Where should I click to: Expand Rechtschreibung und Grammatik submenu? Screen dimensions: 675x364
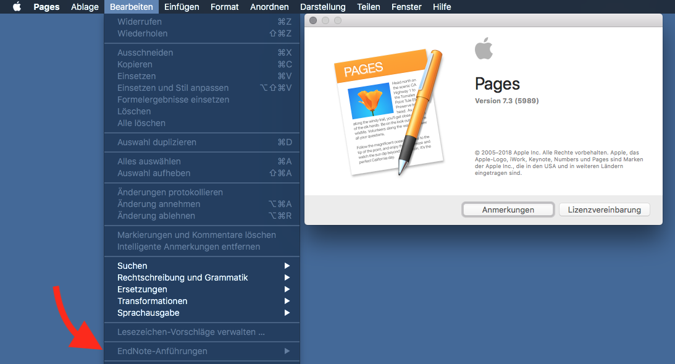click(202, 277)
